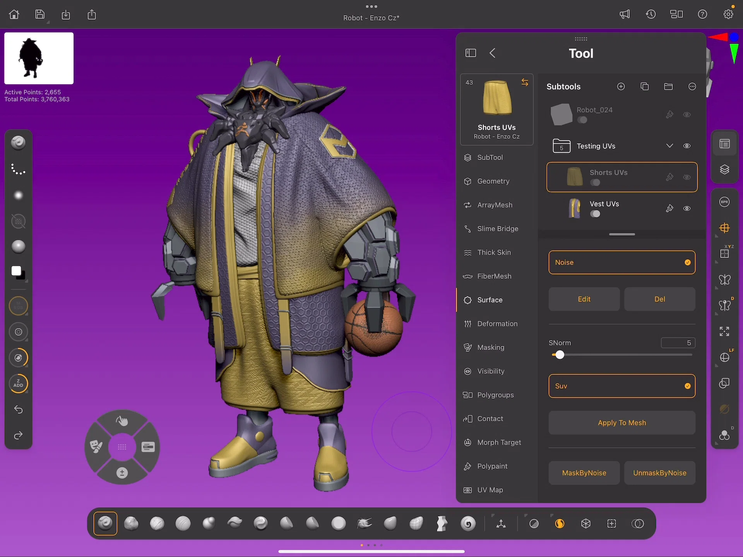Image resolution: width=743 pixels, height=557 pixels.
Task: Go back using the Tool panel chevron
Action: click(493, 53)
